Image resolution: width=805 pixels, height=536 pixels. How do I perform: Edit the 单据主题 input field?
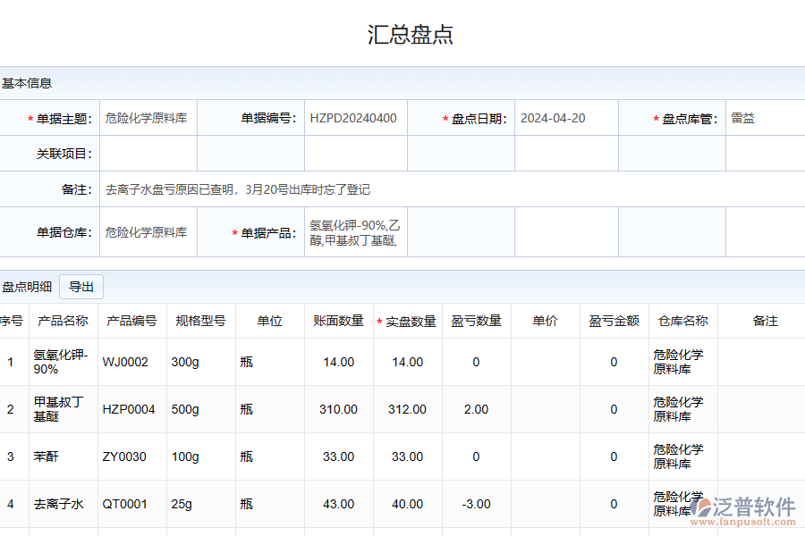pos(148,118)
